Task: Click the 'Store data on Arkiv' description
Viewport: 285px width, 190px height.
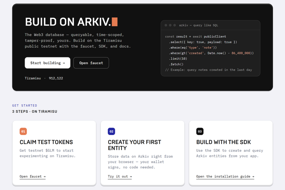Action: (x=140, y=162)
